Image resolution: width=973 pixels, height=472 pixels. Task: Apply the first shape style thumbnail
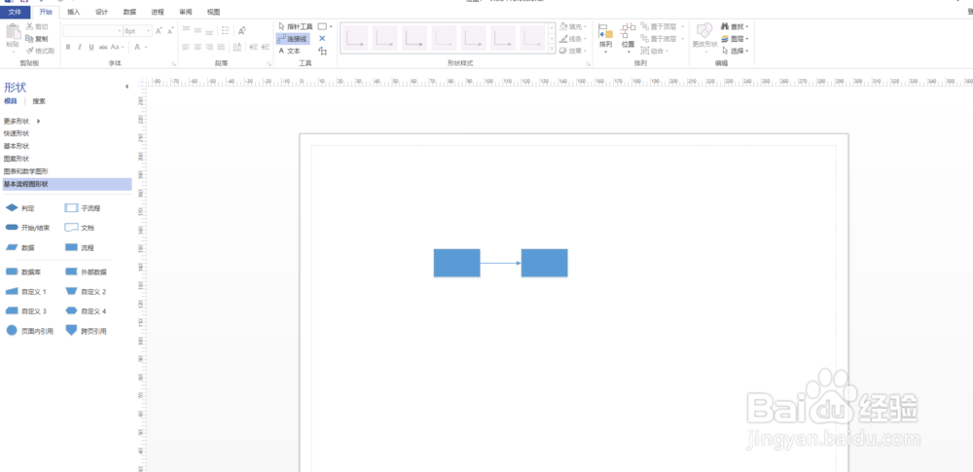[355, 38]
